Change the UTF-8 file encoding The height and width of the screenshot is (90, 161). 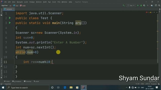(147, 84)
